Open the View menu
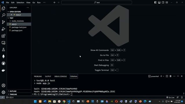The width and height of the screenshot is (185, 104). 28,3
